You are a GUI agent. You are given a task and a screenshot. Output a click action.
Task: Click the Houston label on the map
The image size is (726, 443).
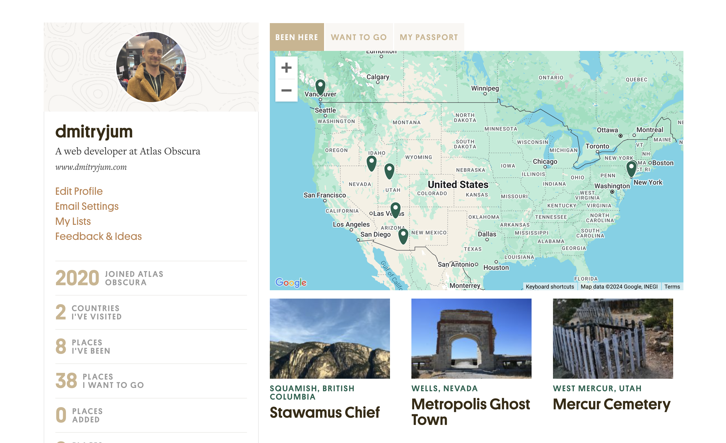(x=496, y=267)
